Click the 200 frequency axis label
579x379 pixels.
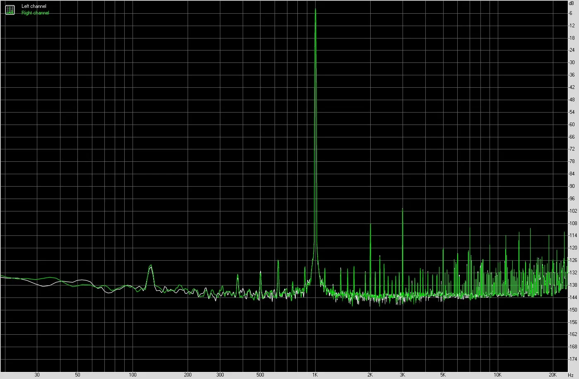pyautogui.click(x=188, y=375)
